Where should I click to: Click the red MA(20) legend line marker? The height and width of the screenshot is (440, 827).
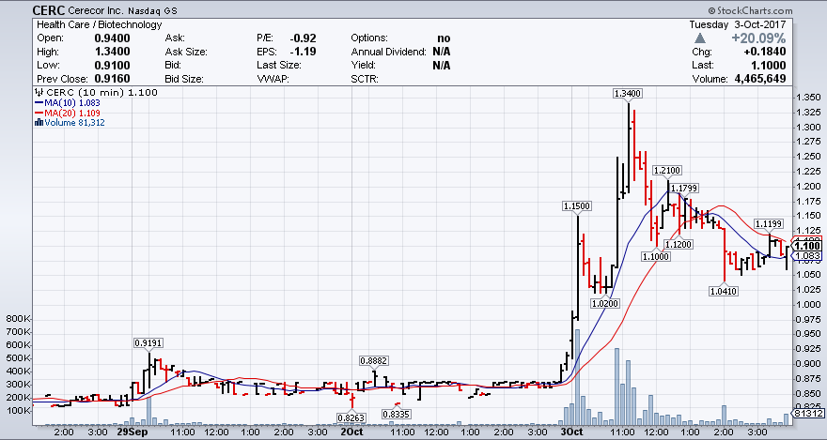(x=37, y=112)
